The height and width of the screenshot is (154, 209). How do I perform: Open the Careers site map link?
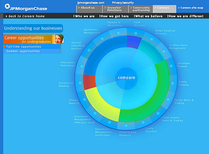(x=191, y=8)
